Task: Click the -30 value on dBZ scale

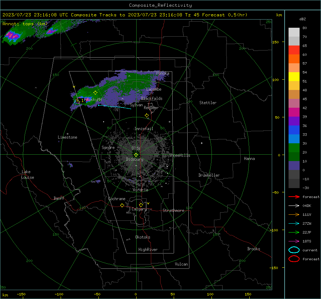Action: click(x=306, y=188)
